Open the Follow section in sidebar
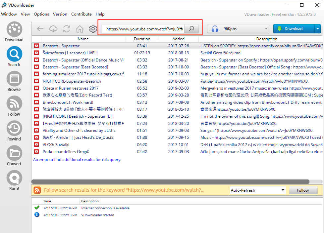This screenshot has width=324, height=233. [x=14, y=106]
